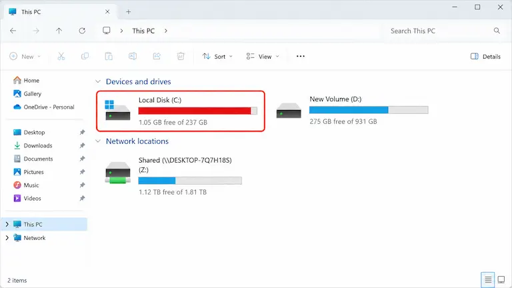Click the D: drive usage bar

[x=369, y=110]
